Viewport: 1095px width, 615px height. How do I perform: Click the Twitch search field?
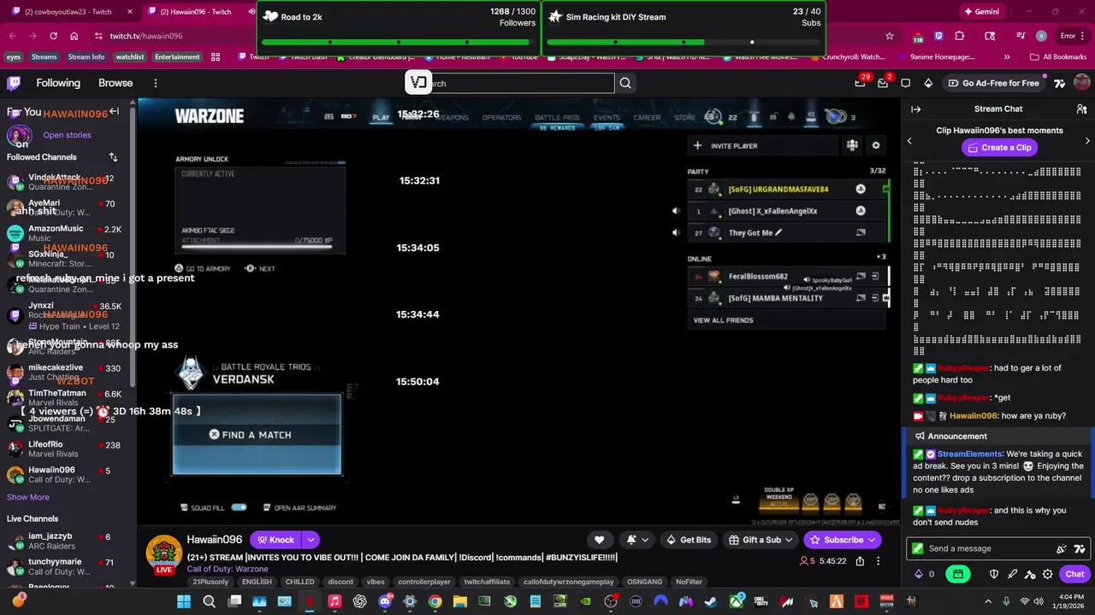click(x=522, y=83)
